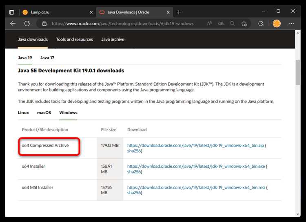The image size is (306, 222).
Task: Select the Linux platform tab
Action: pyautogui.click(x=23, y=113)
